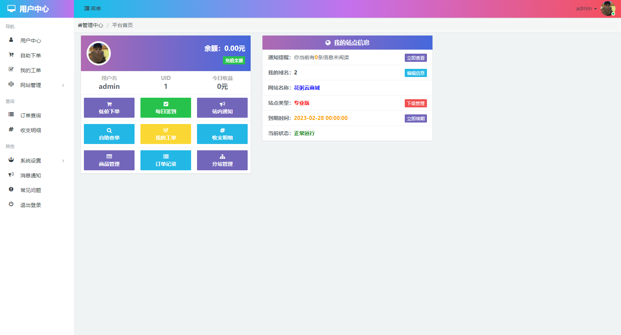This screenshot has height=335, width=621.
Task: Open the 花粥云商城 site name link
Action: pyautogui.click(x=307, y=88)
